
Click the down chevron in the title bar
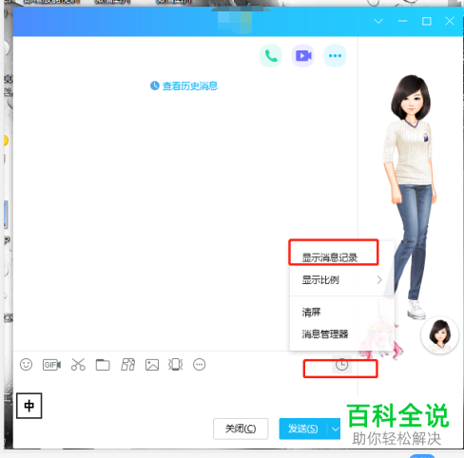378,21
